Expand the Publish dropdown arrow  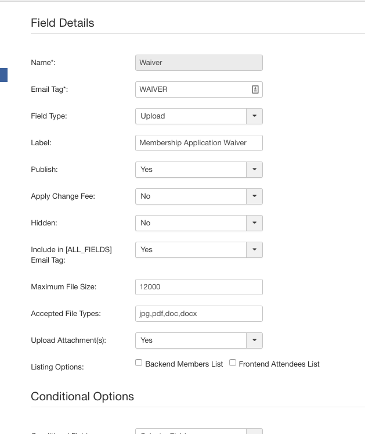pos(255,170)
